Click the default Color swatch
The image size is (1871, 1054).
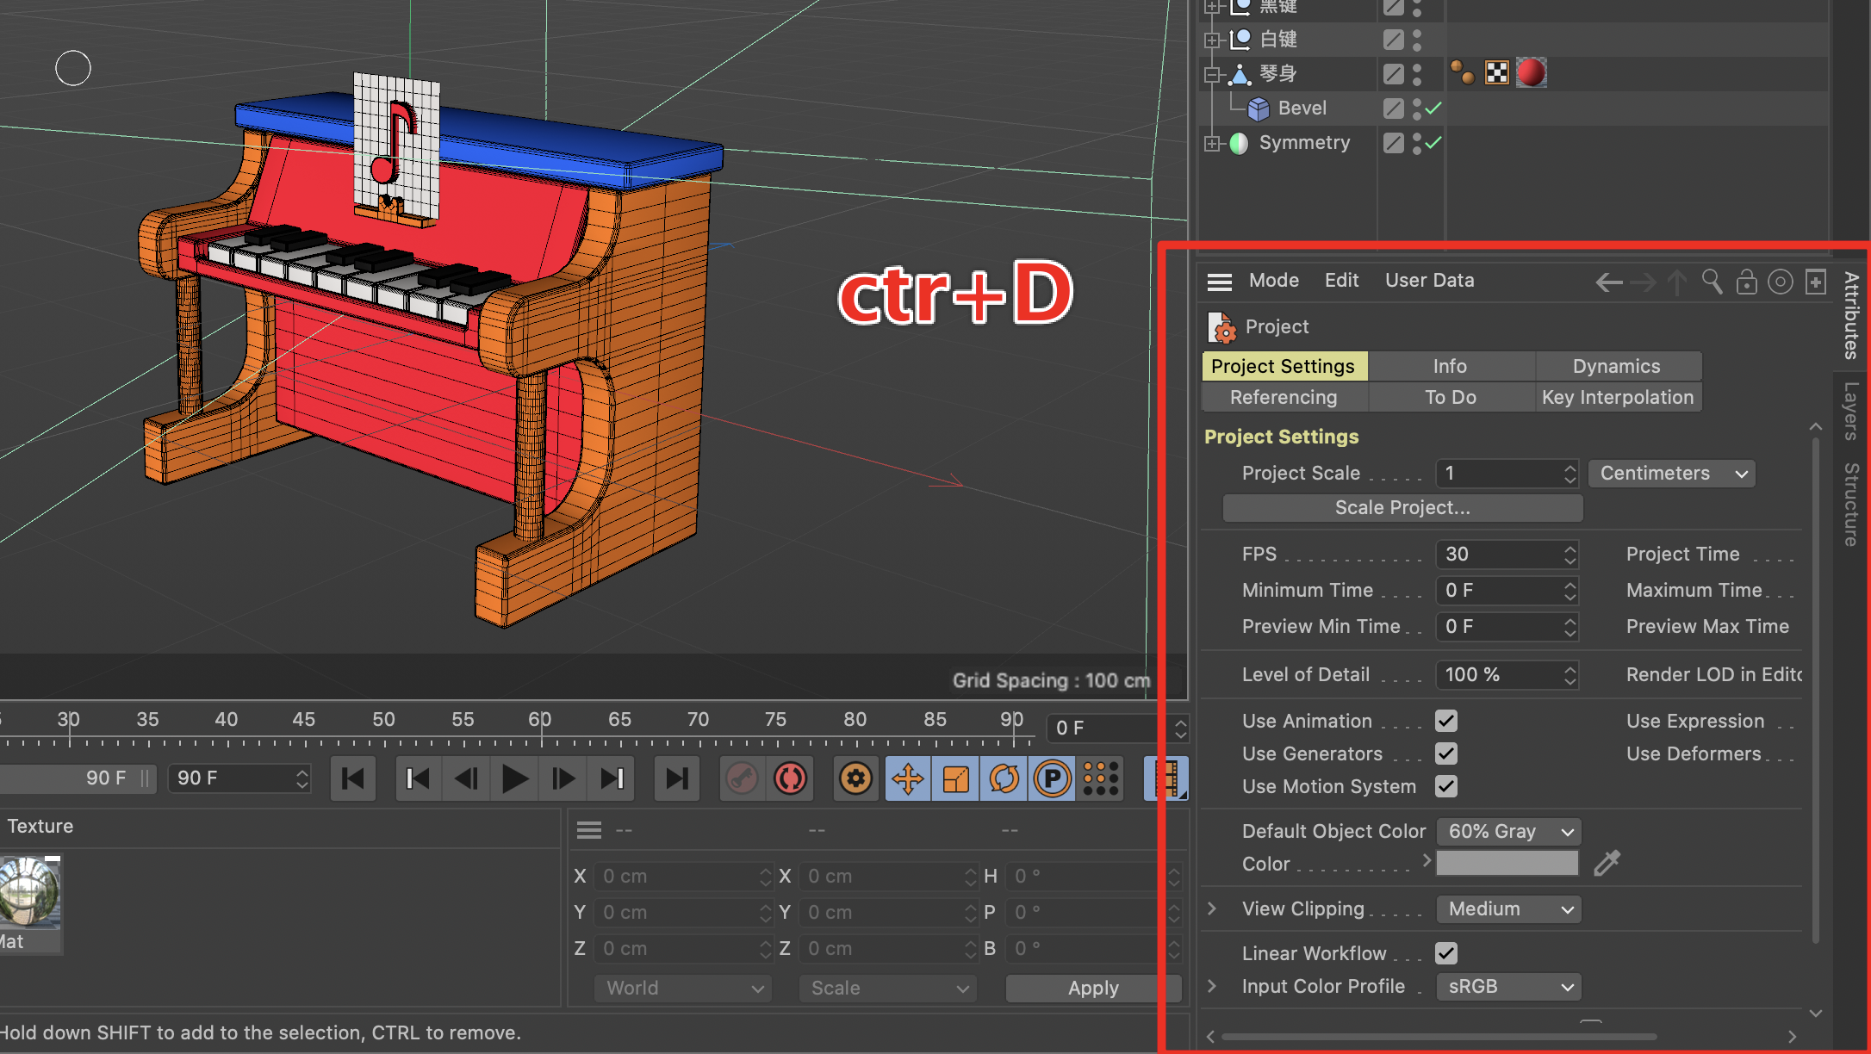(x=1507, y=864)
